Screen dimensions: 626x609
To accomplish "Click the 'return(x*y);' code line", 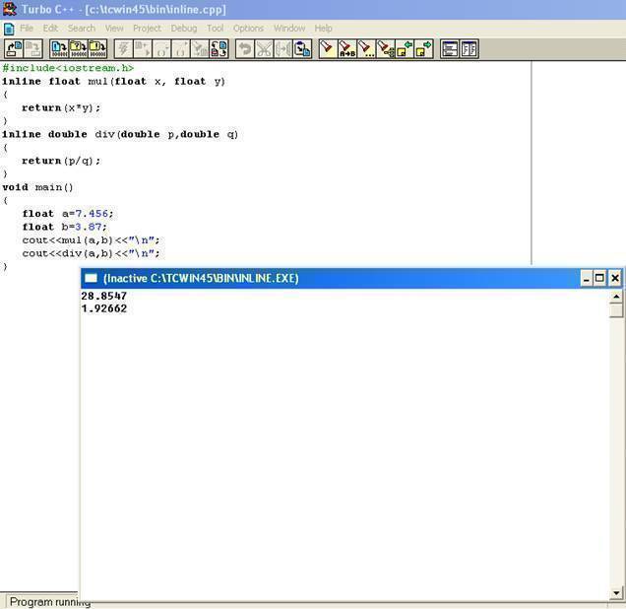I will coord(61,107).
